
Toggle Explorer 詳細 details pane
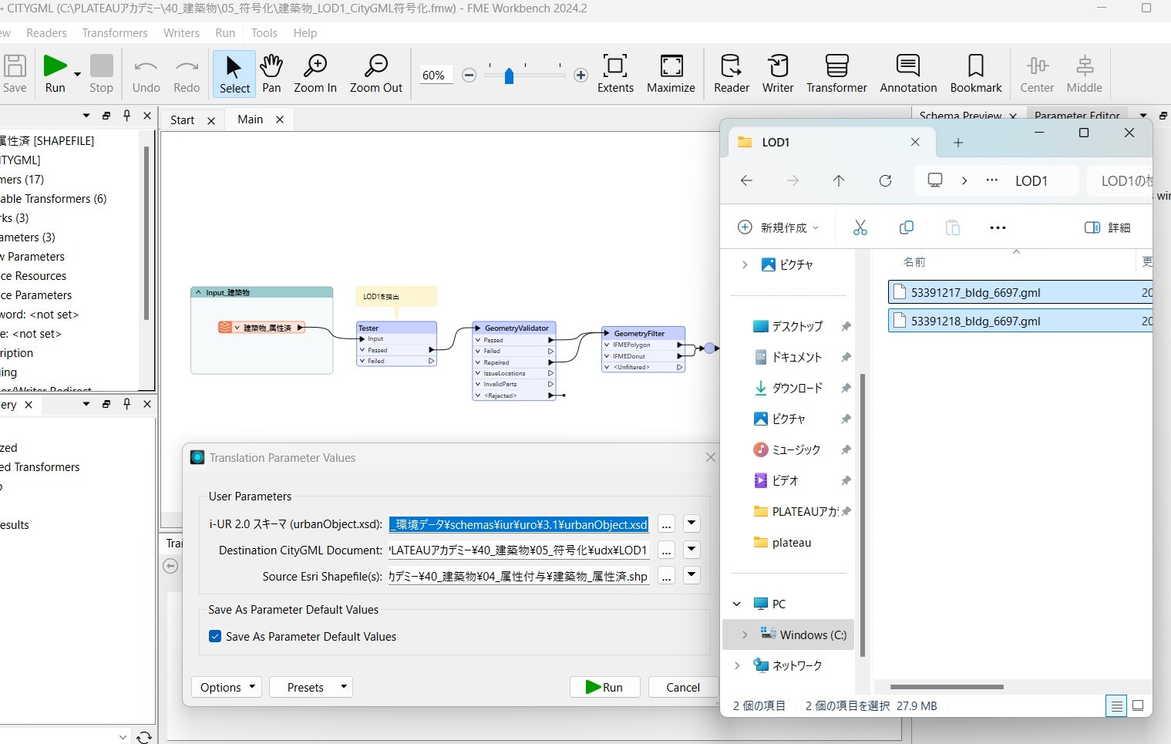(x=1108, y=227)
